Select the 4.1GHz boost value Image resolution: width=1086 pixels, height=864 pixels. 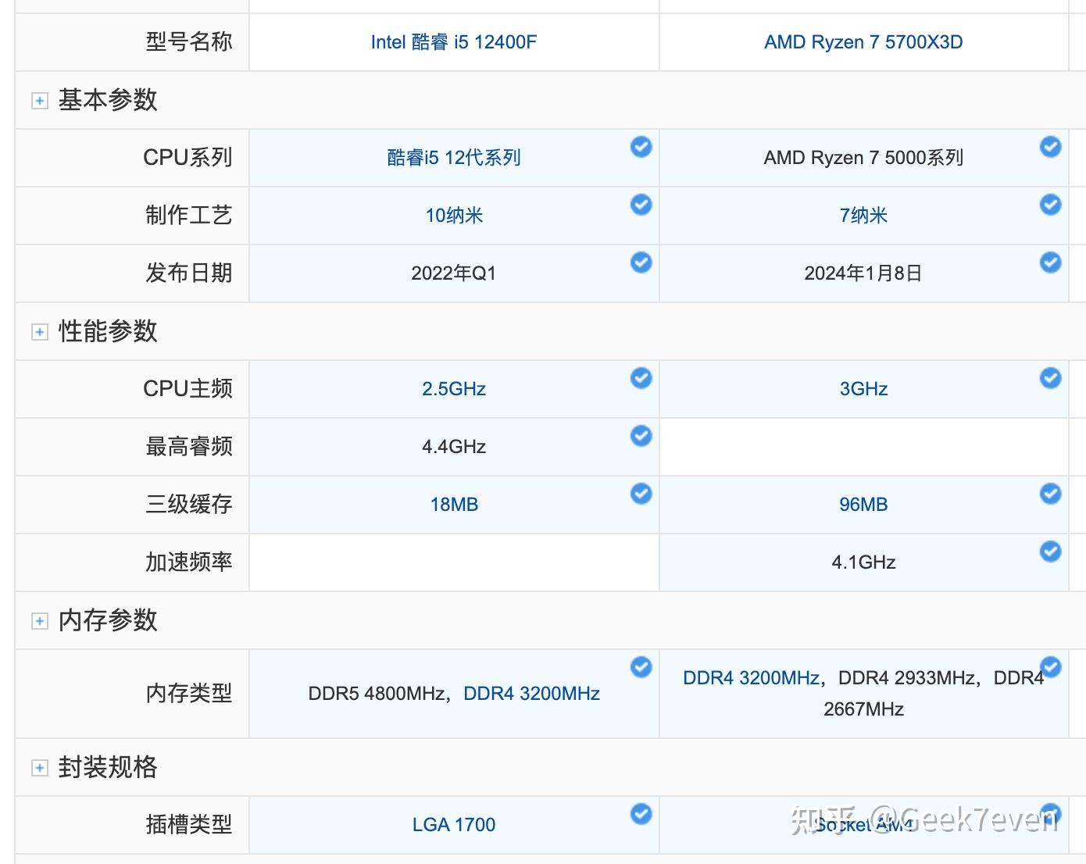pyautogui.click(x=863, y=562)
